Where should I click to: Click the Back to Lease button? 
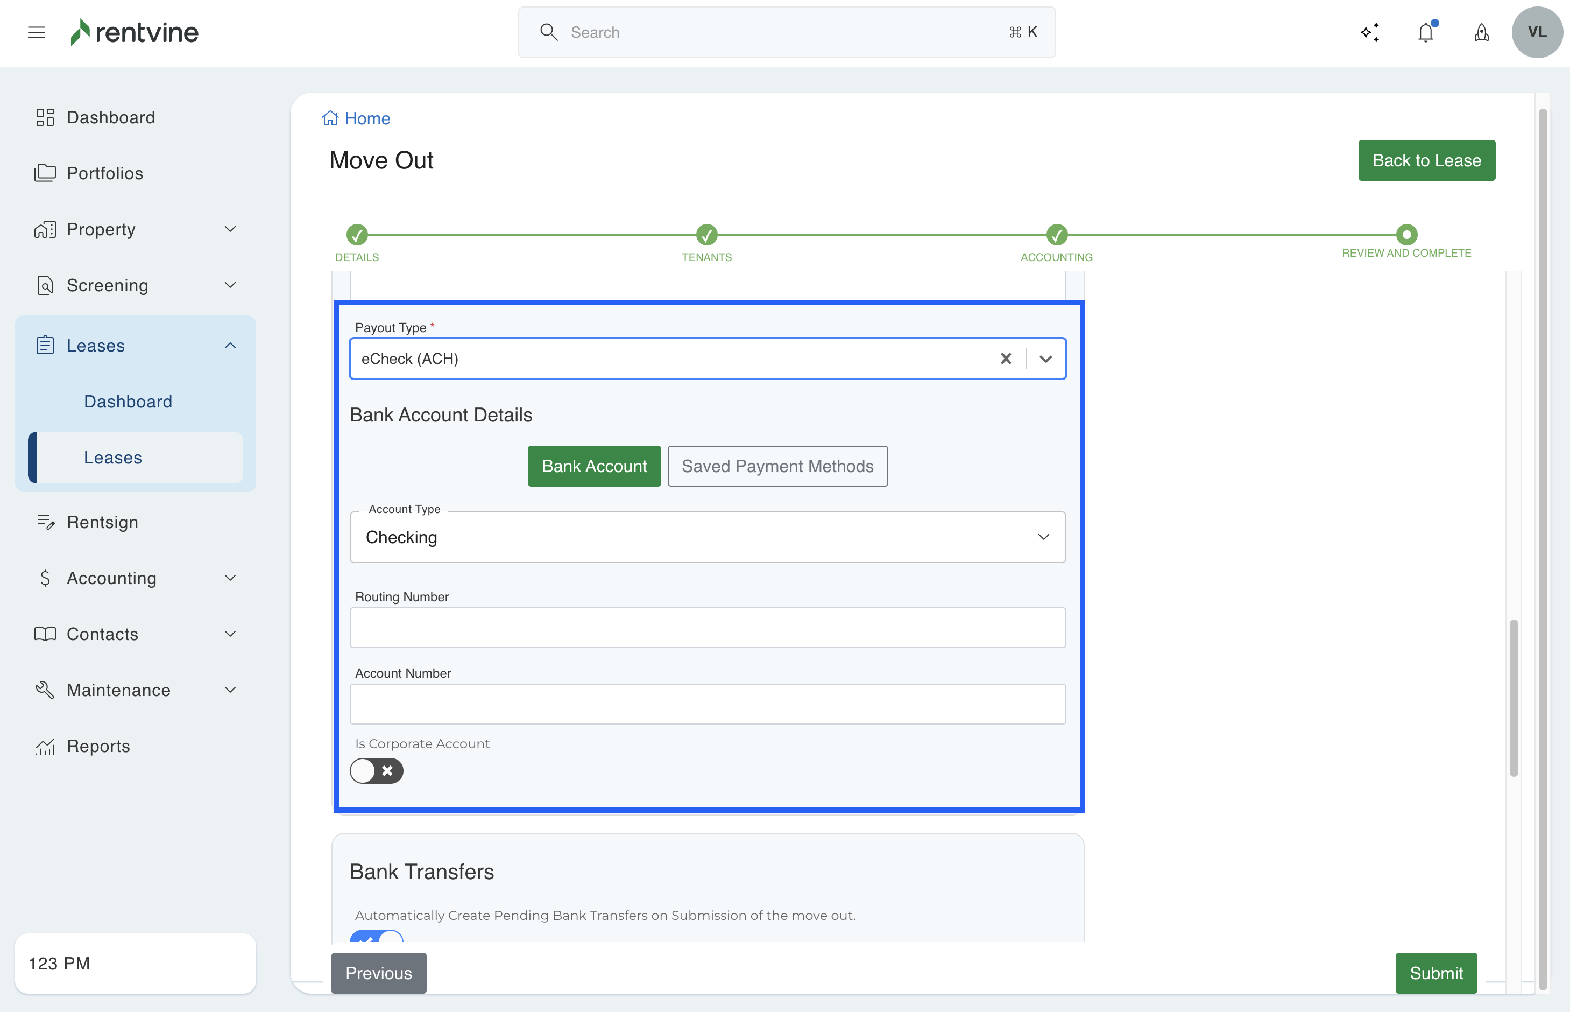click(x=1426, y=160)
